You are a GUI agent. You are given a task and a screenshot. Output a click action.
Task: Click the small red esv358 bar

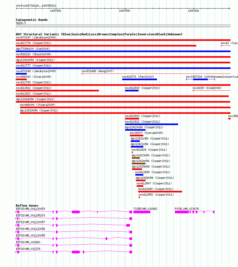pos(229,119)
